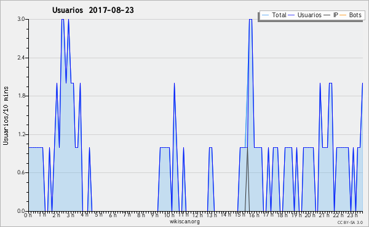369x227 pixels.
Task: Click the '2 h' x-axis label
Action: (56, 215)
